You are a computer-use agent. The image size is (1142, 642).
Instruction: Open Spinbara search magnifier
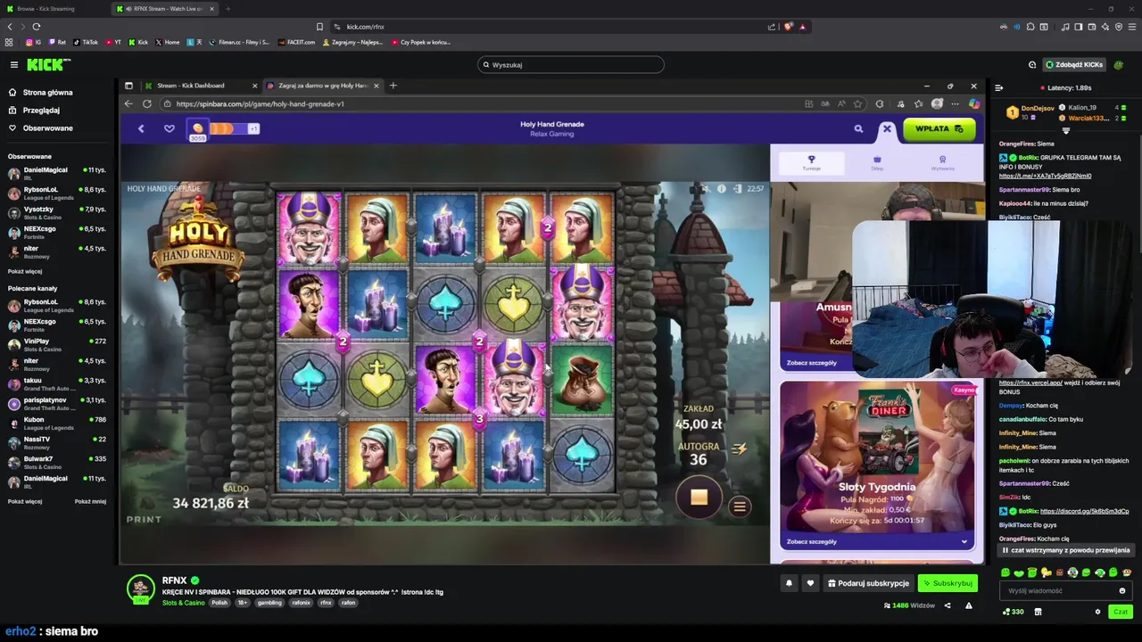point(858,128)
